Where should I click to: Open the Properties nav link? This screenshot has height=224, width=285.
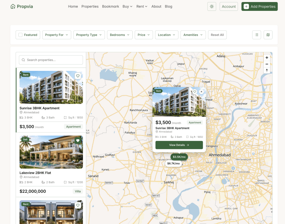point(90,6)
